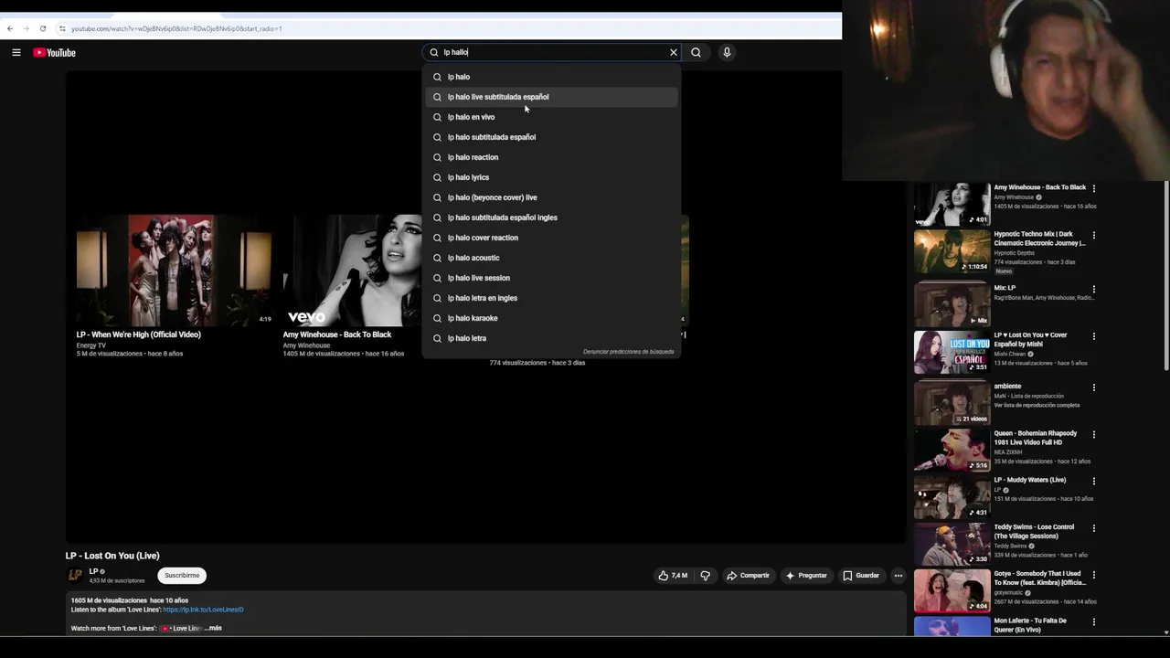This screenshot has width=1170, height=658.
Task: Open options for Mishi's Lost On You cover
Action: tap(1094, 336)
